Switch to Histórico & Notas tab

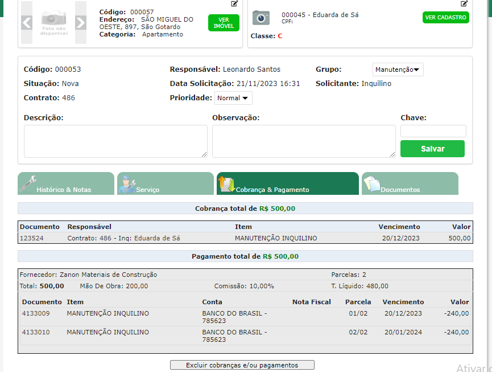pos(66,183)
